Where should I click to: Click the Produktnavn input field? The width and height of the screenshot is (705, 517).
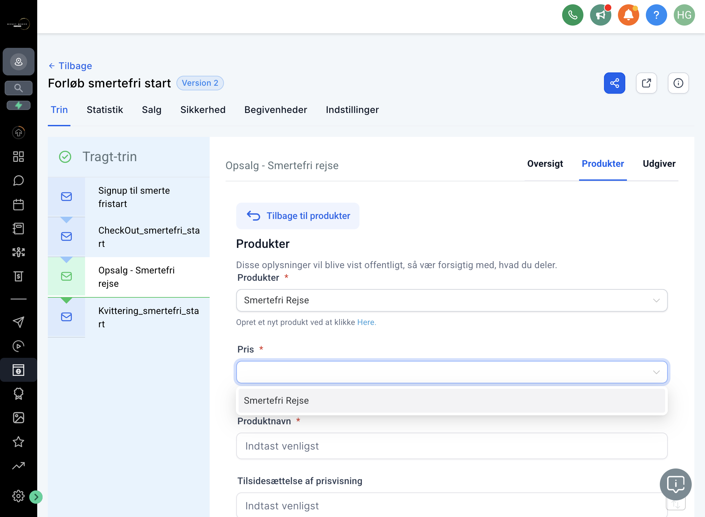click(x=452, y=446)
